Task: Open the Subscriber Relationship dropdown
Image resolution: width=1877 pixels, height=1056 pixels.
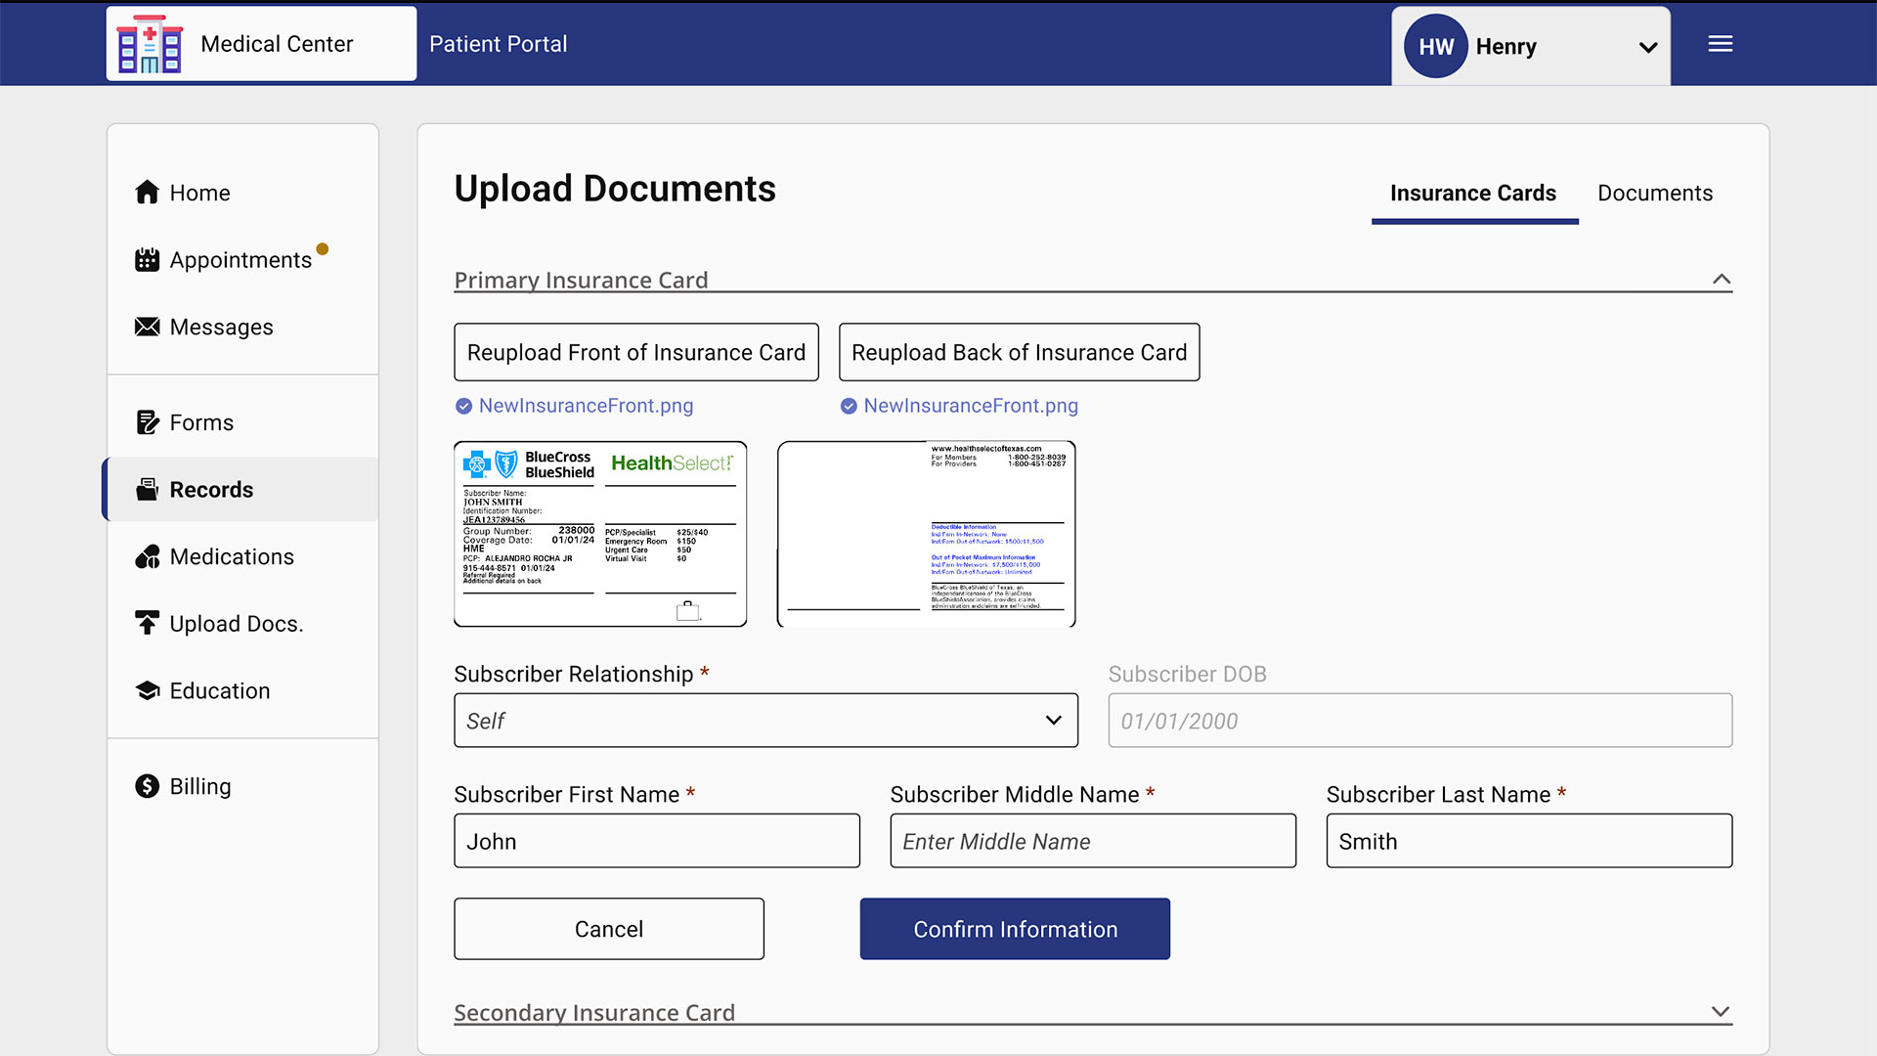Action: tap(765, 721)
